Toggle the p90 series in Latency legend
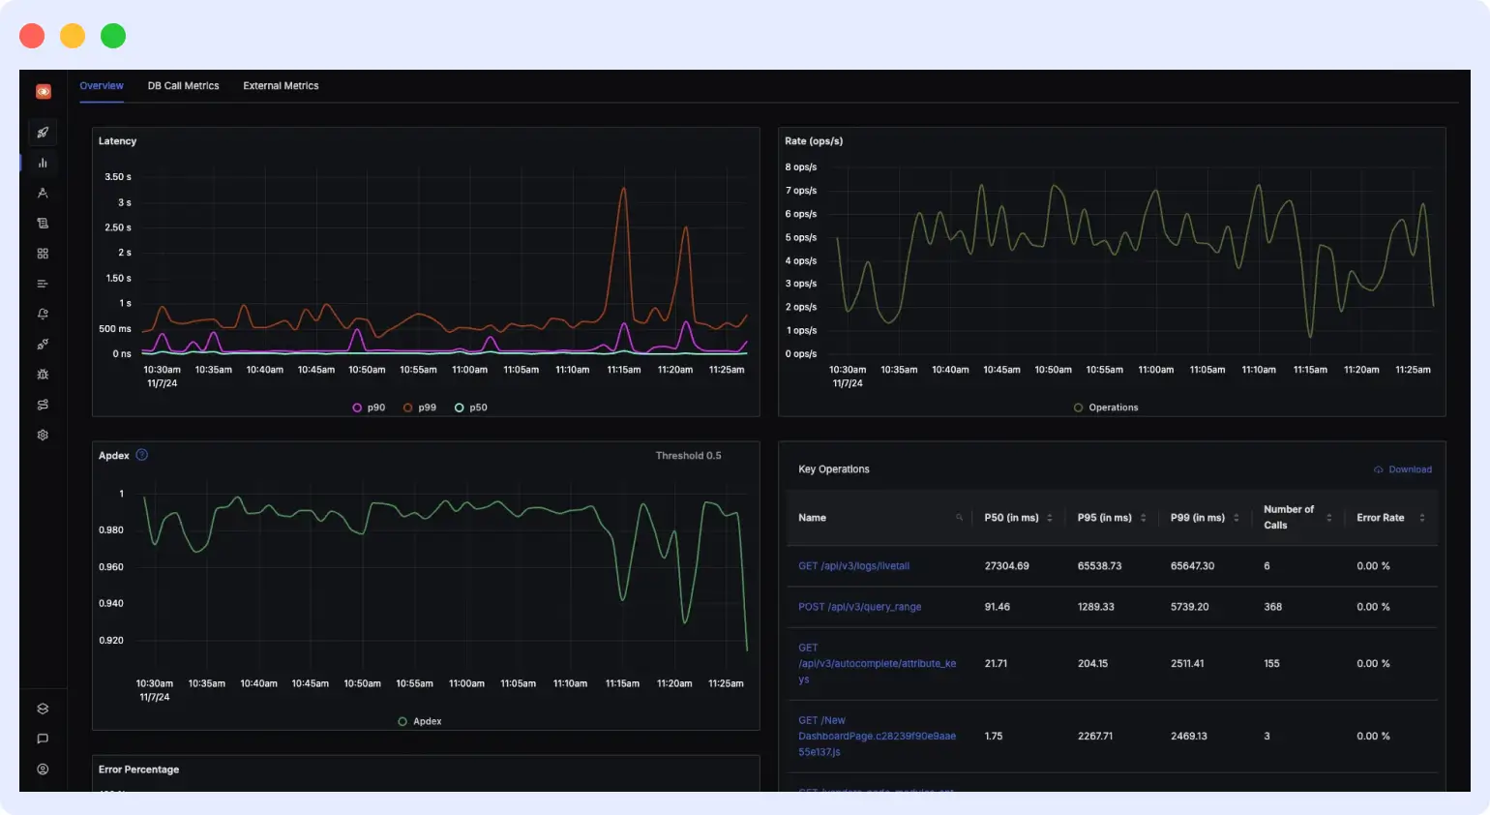Screen dimensions: 1490x815 click(369, 407)
